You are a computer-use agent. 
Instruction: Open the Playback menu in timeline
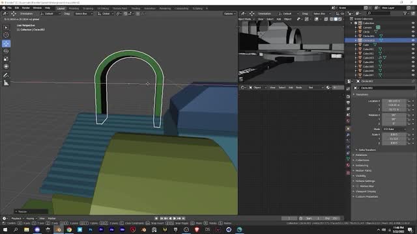tap(18, 218)
